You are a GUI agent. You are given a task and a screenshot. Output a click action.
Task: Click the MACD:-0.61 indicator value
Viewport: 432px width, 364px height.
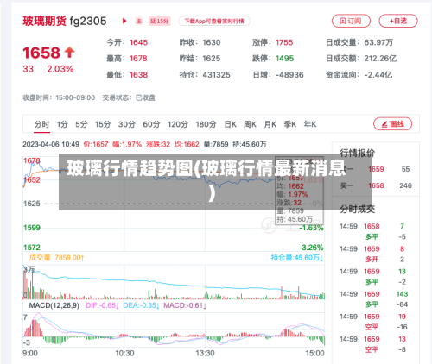[x=185, y=305]
